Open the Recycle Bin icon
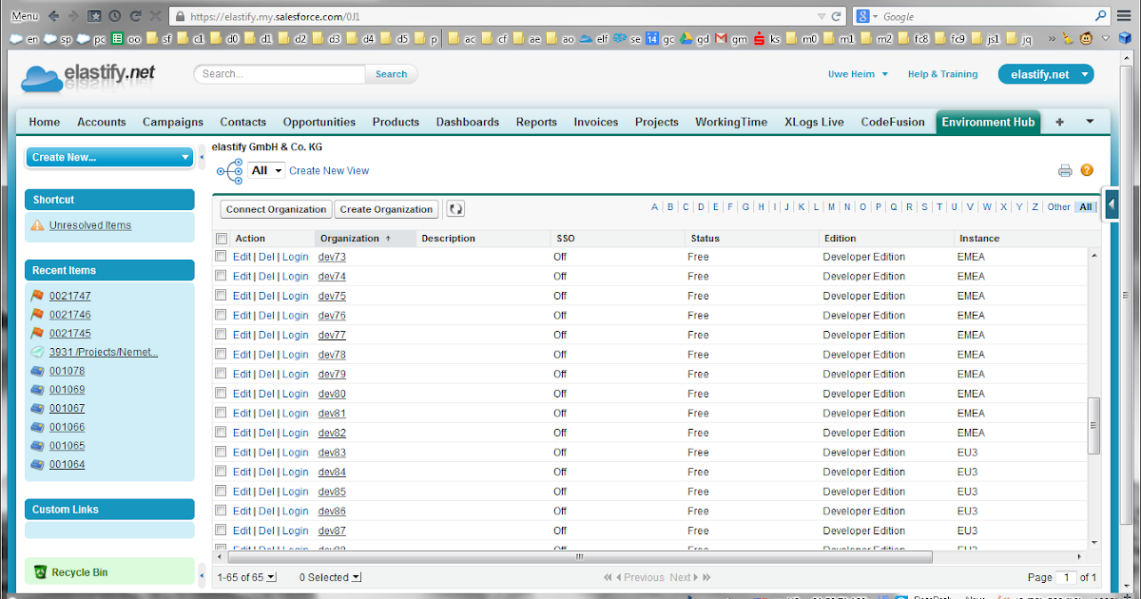 [x=40, y=572]
